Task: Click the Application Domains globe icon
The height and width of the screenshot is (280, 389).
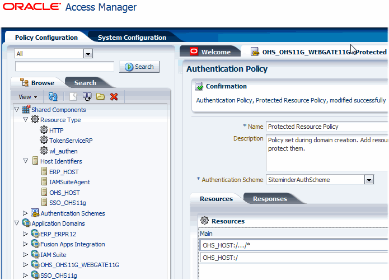Action: coord(26,223)
